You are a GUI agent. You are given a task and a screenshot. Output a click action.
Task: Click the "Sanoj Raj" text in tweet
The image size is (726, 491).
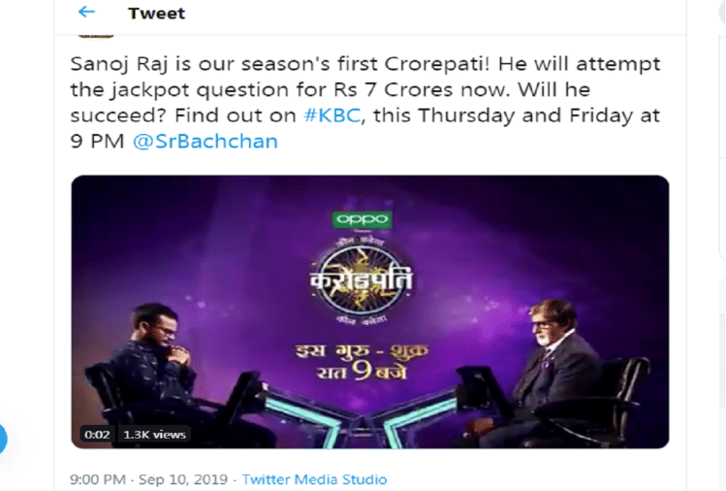pyautogui.click(x=118, y=64)
